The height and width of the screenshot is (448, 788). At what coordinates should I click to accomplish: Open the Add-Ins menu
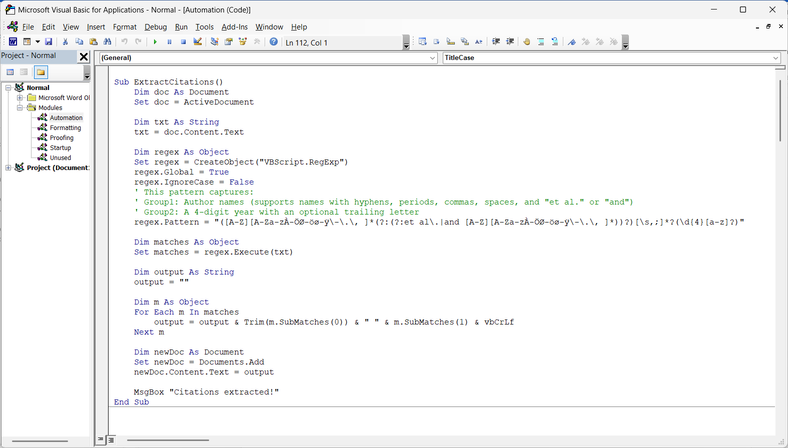pos(235,27)
